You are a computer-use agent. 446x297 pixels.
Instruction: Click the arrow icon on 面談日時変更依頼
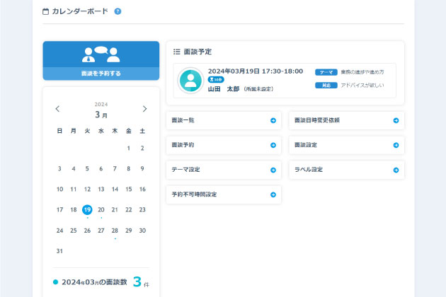click(x=396, y=120)
